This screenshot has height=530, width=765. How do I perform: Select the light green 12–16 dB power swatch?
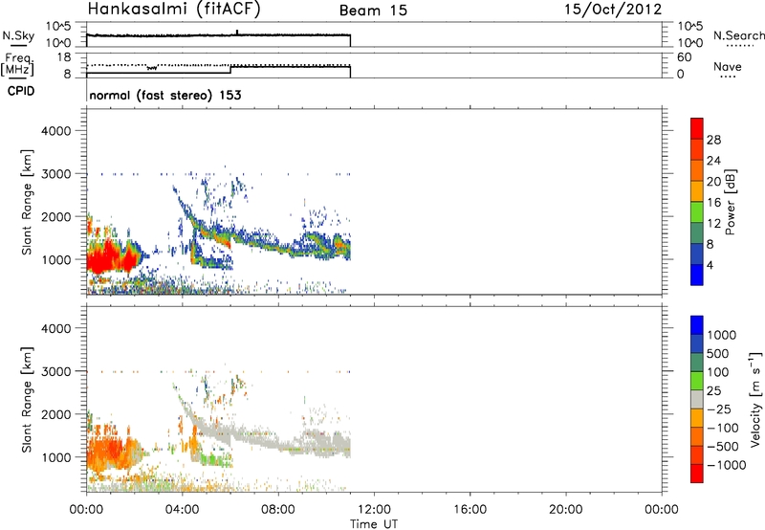[x=697, y=212]
